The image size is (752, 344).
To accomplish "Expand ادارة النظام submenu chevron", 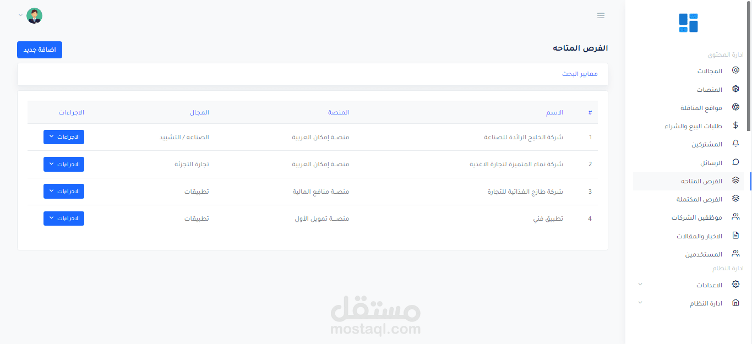I will (640, 303).
